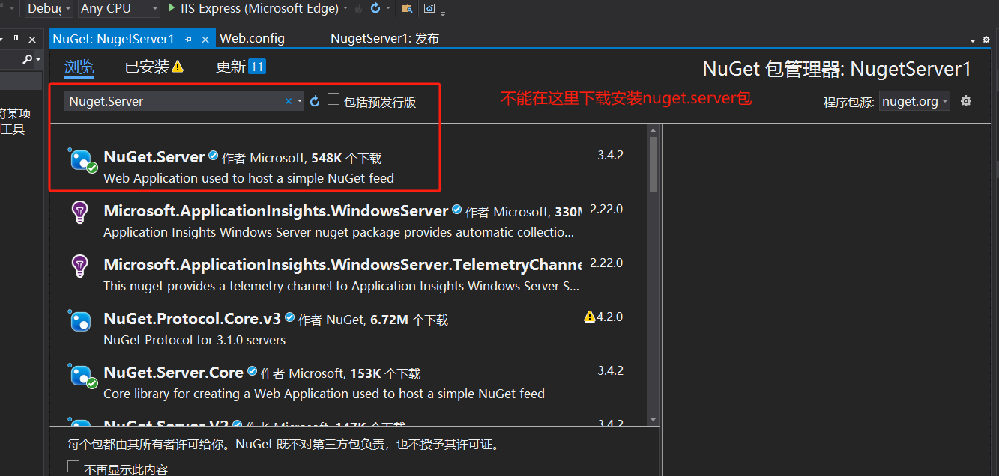Click the browser refresh toolbar icon
The height and width of the screenshot is (476, 999).
pos(375,8)
